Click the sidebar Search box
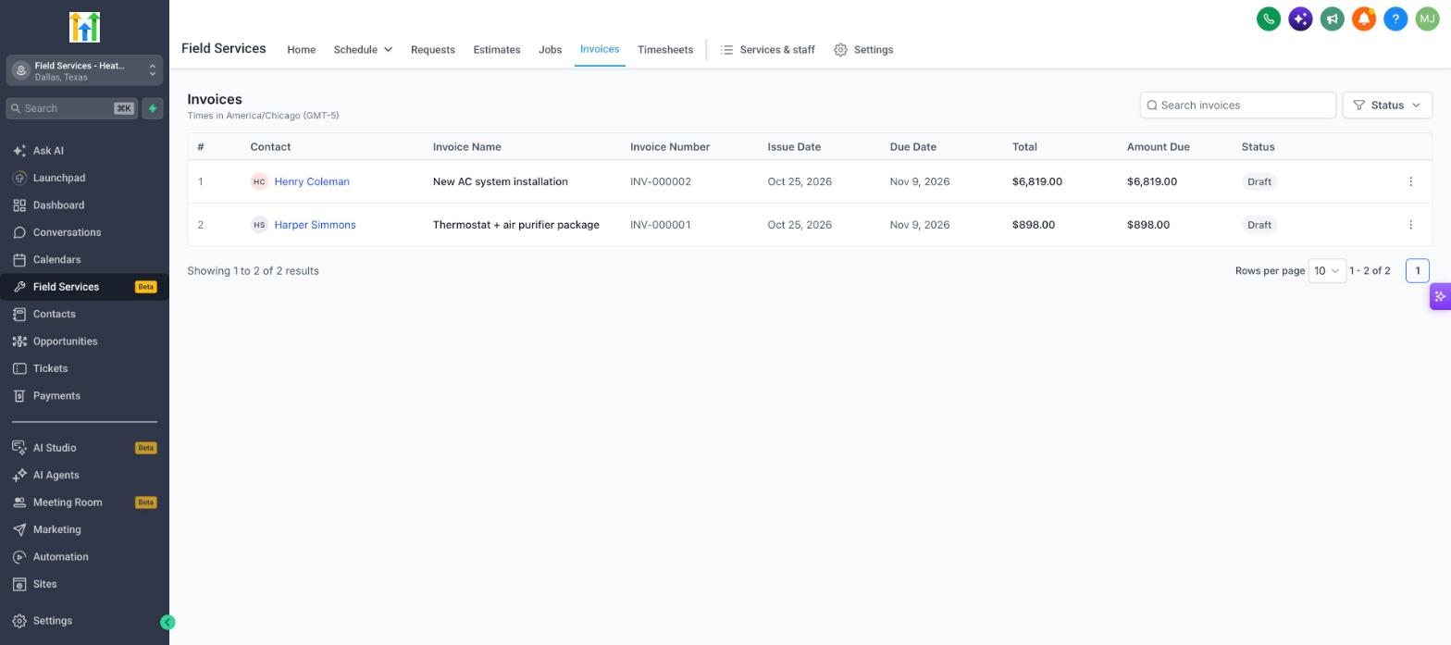The height and width of the screenshot is (645, 1451). pos(72,108)
